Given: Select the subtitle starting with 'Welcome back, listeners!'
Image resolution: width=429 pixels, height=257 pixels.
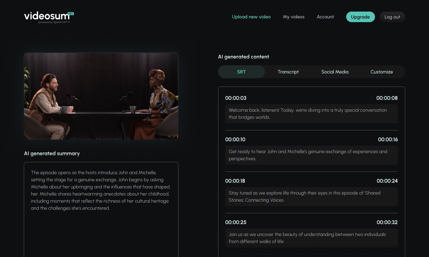Looking at the screenshot, I should tap(311, 114).
